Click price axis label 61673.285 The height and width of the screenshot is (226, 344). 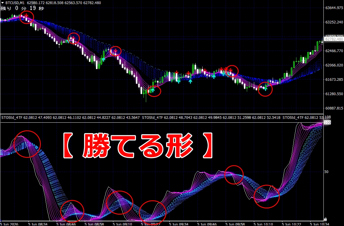point(334,79)
